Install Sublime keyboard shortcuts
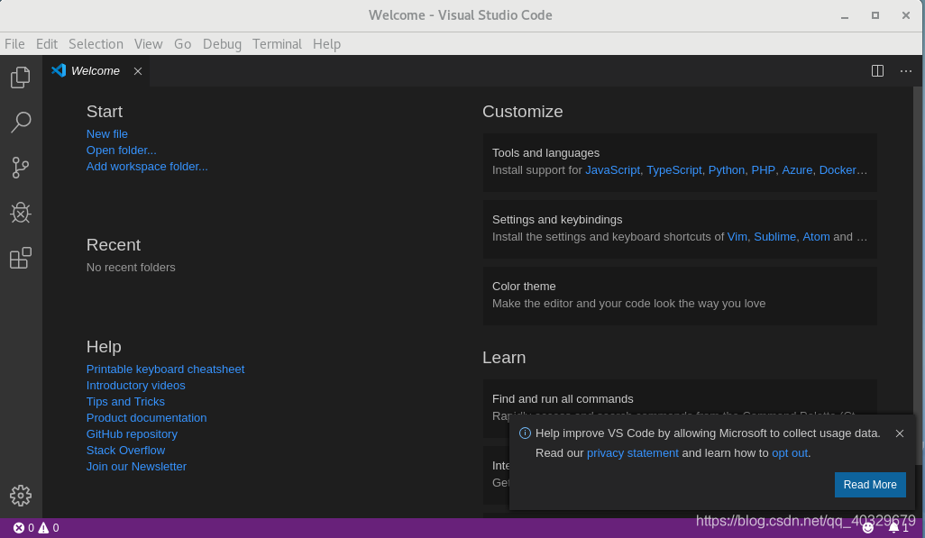The image size is (925, 538). click(774, 236)
